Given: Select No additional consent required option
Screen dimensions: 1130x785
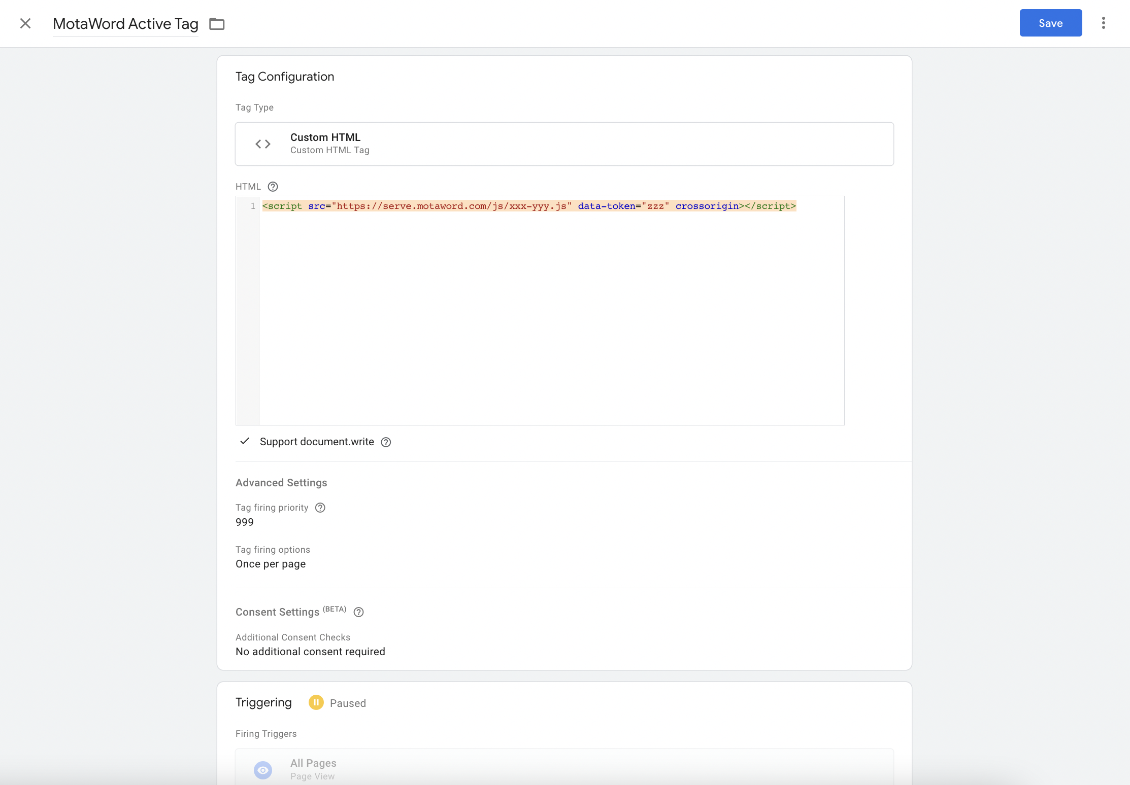Looking at the screenshot, I should tap(310, 652).
